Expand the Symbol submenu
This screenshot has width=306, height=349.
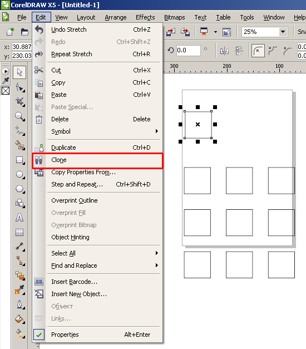(98, 131)
